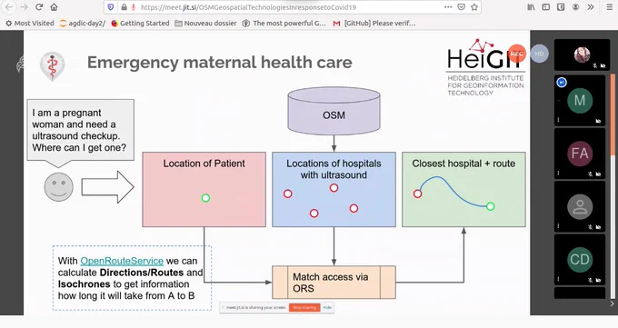The image size is (618, 328).
Task: Click the Location of Patient box title
Action: (x=204, y=164)
